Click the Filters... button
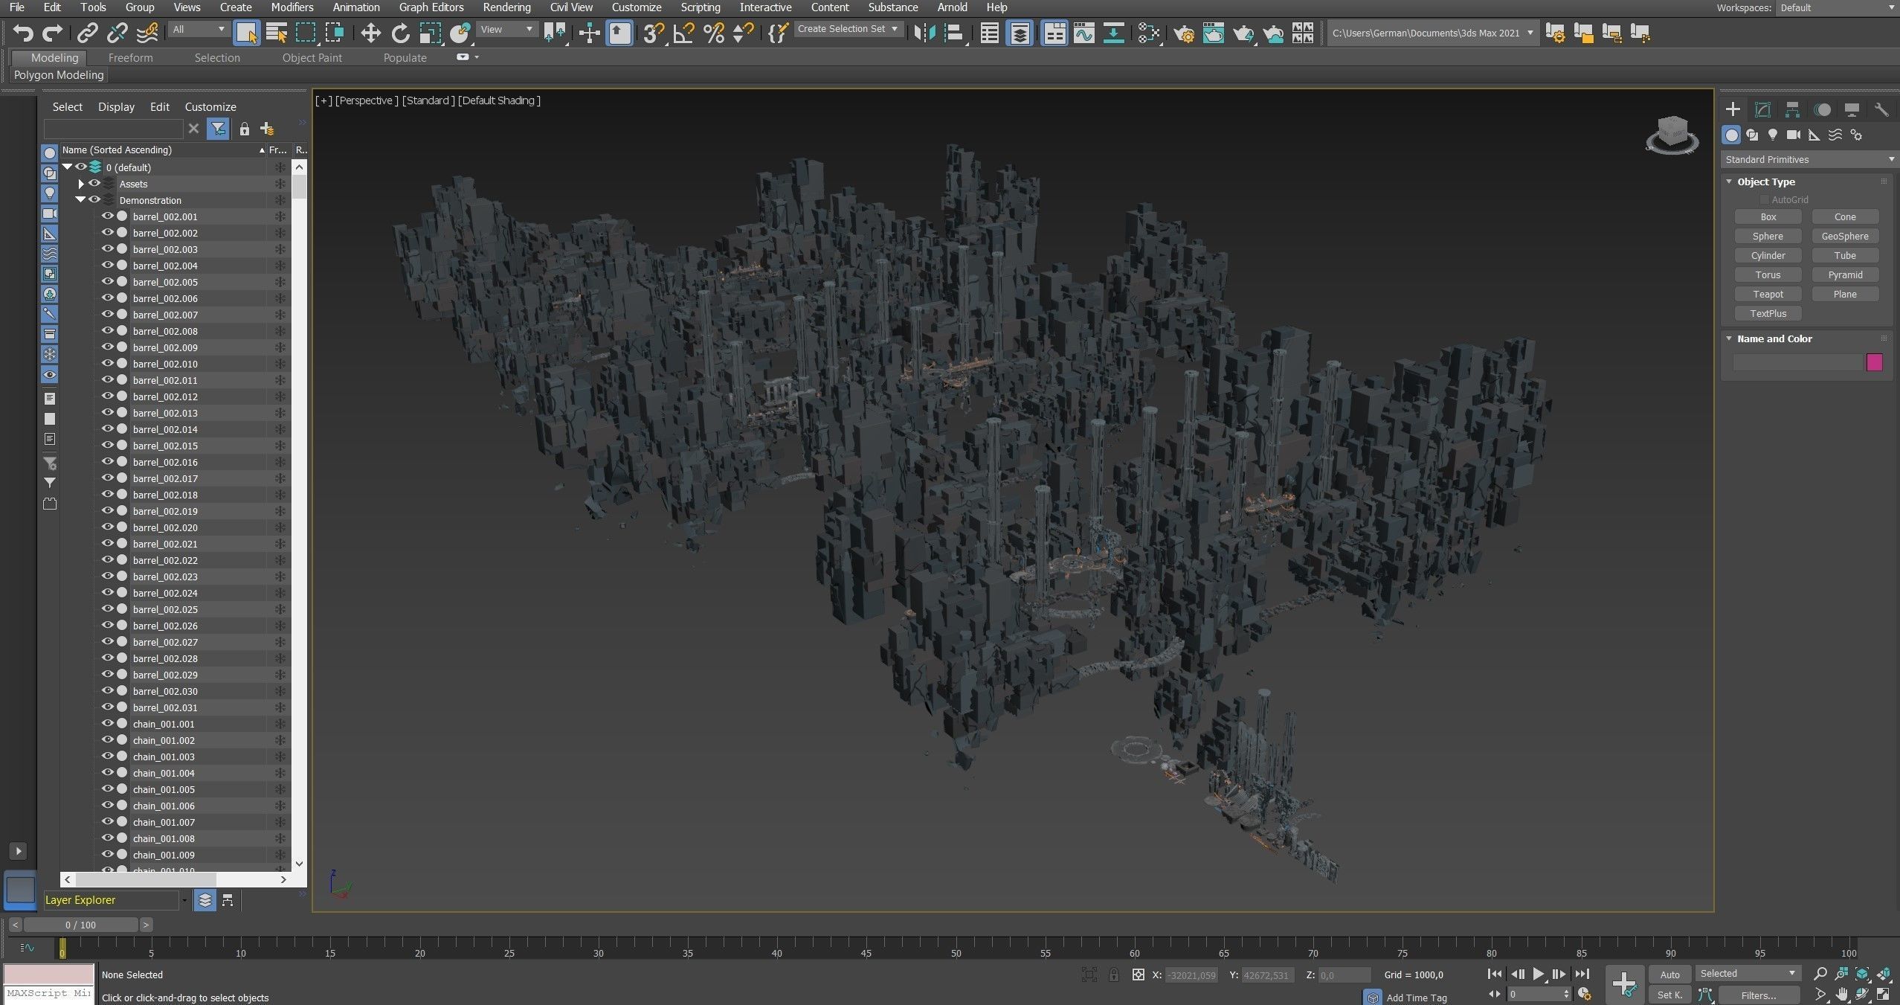Screen dimensions: 1900x1005 click(x=1758, y=995)
